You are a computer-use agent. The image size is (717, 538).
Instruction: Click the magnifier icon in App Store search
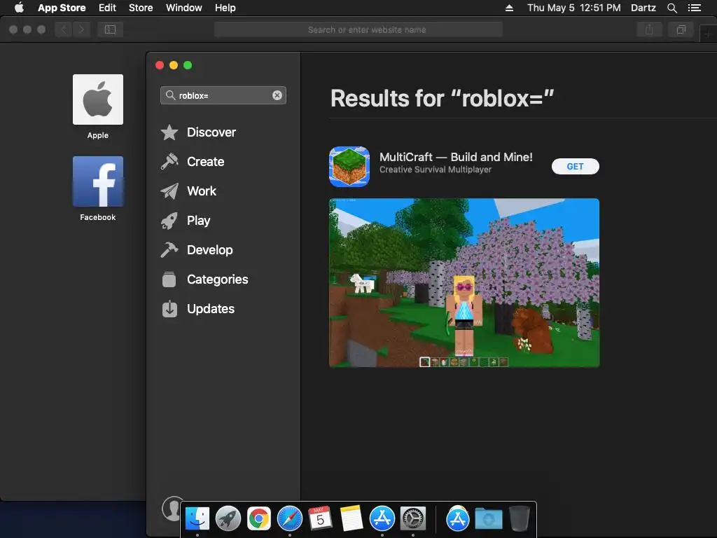pyautogui.click(x=171, y=95)
